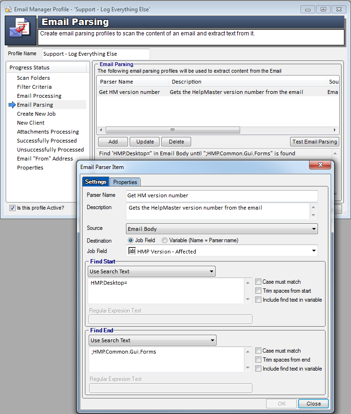Viewport: 351px width, 414px height.
Task: Click the Description text area in dialog
Action: click(x=218, y=211)
